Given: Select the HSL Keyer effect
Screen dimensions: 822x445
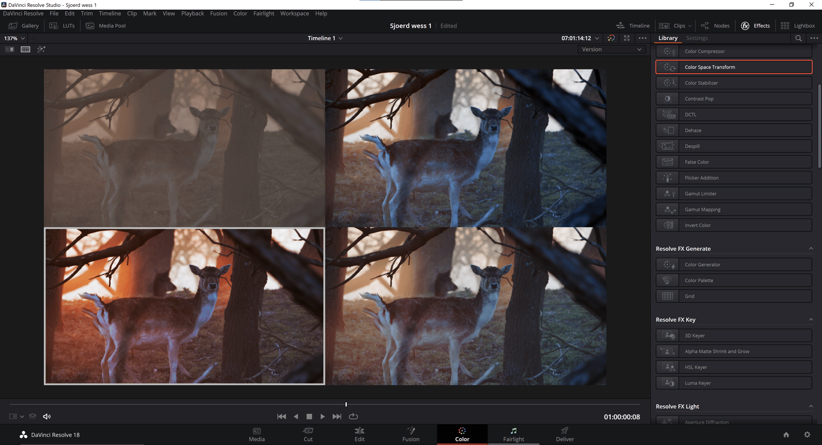Looking at the screenshot, I should (734, 367).
